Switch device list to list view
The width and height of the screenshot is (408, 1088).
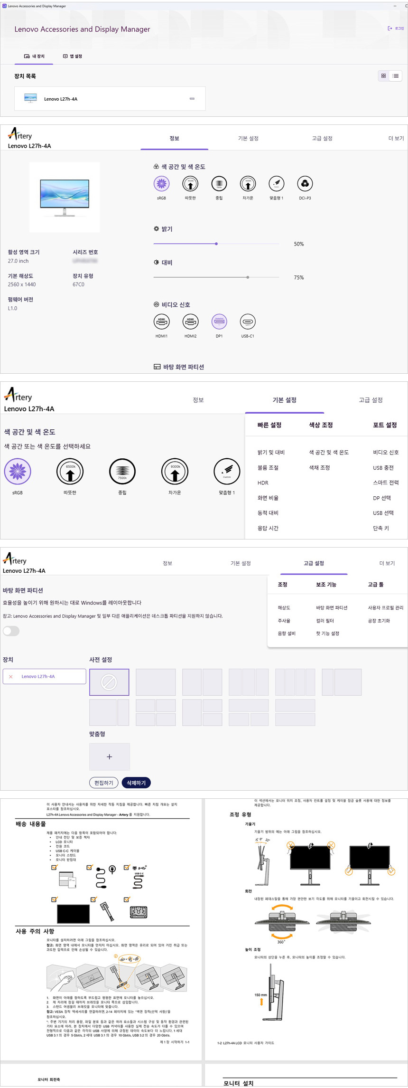(396, 76)
